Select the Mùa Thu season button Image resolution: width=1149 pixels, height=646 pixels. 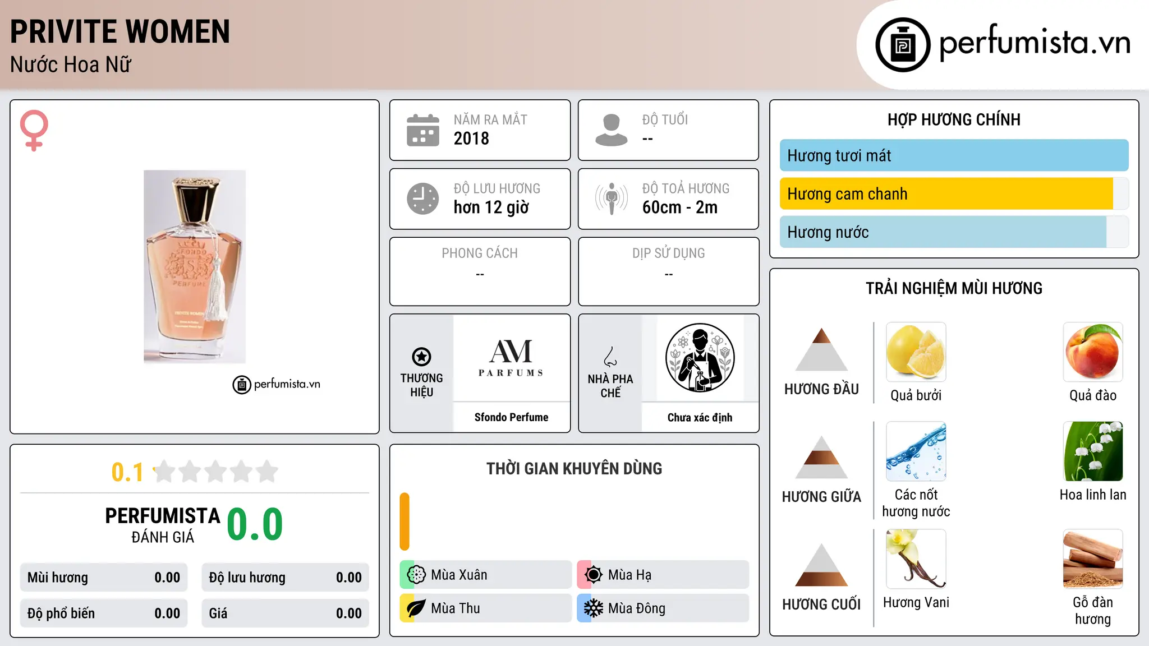coord(485,608)
